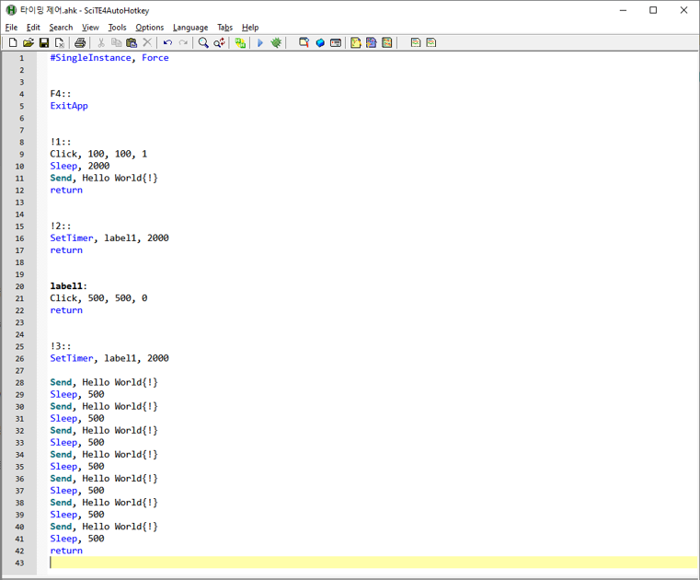Delete the selection with the X toolbar icon

click(x=147, y=43)
